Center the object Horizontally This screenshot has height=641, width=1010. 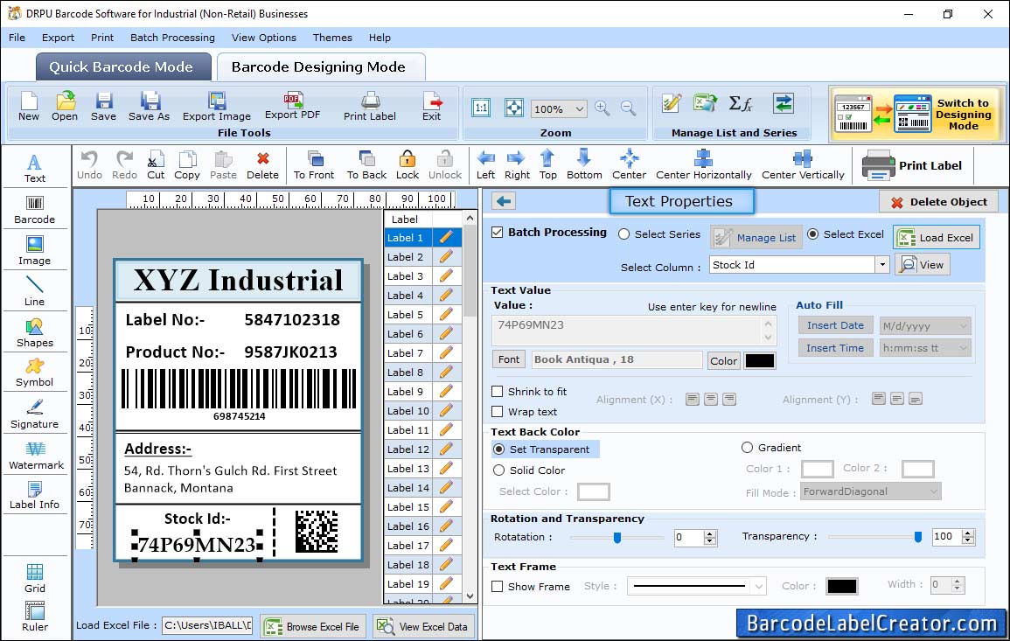click(x=703, y=165)
